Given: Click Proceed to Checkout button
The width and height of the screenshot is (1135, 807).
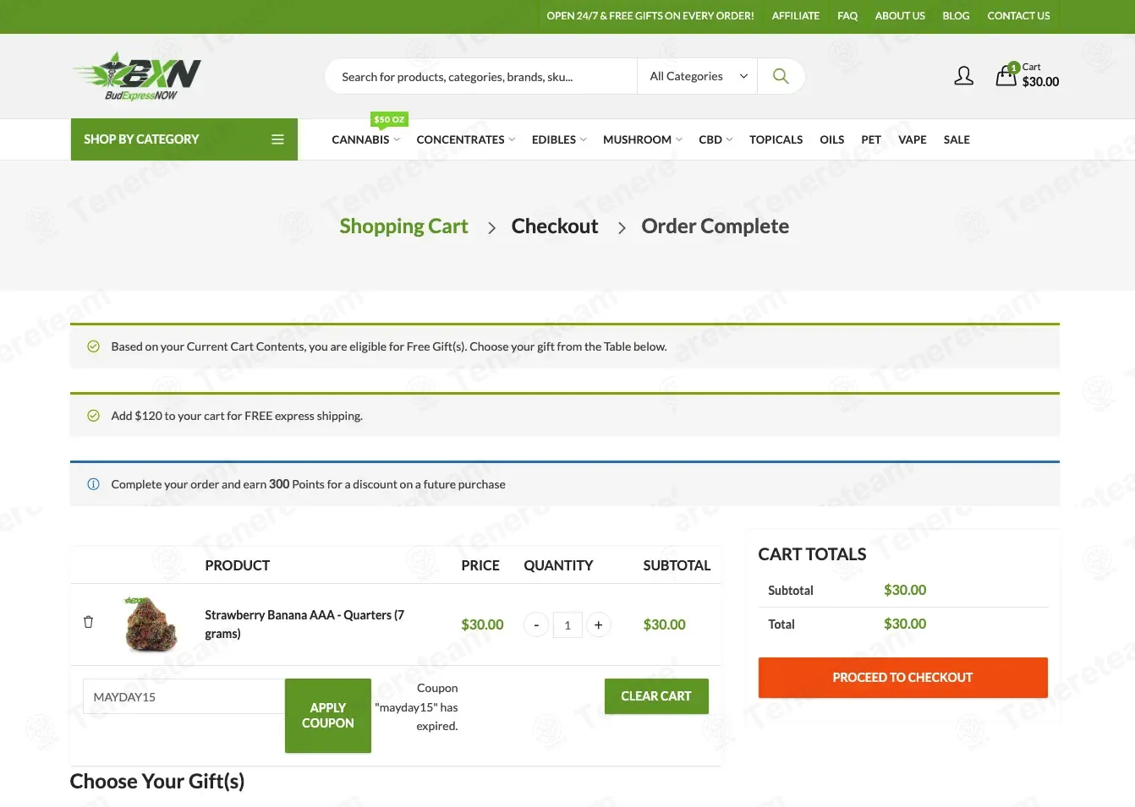Looking at the screenshot, I should coord(902,678).
